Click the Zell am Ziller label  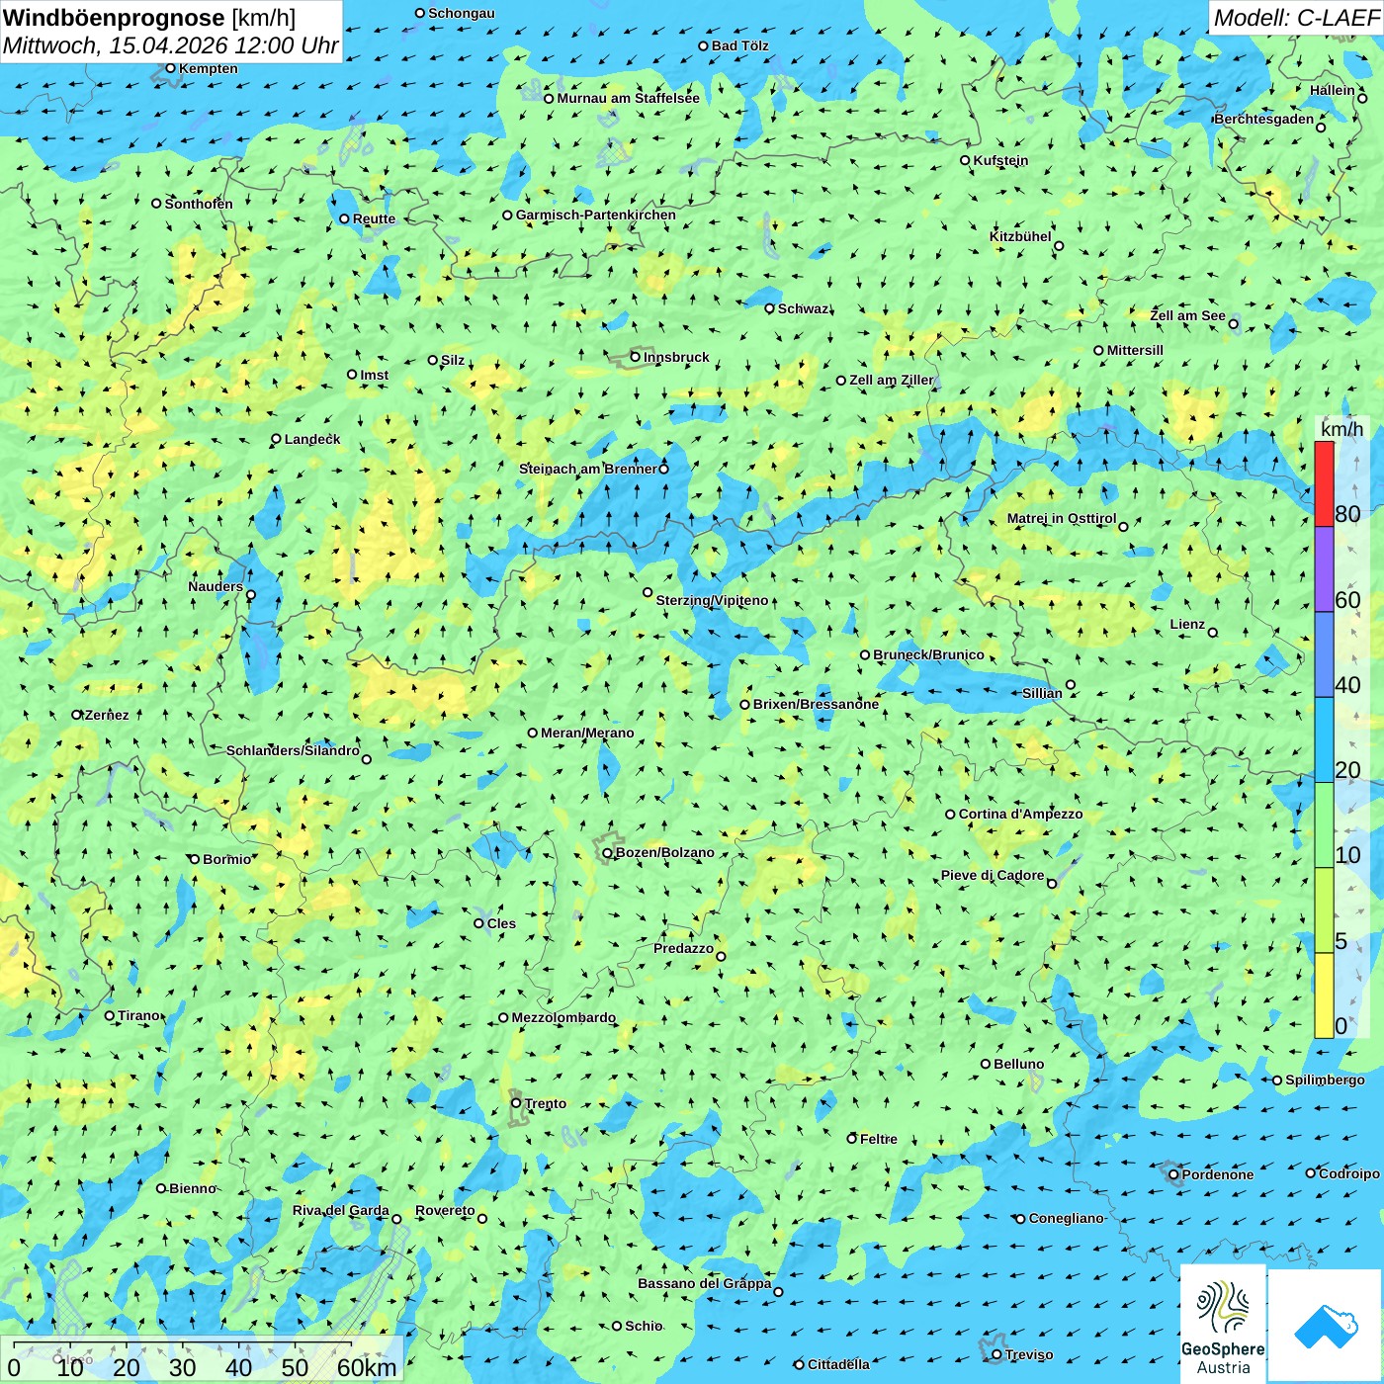click(892, 380)
